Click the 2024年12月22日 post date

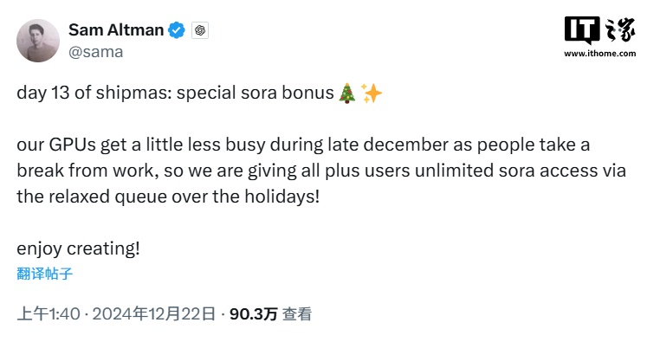point(154,314)
